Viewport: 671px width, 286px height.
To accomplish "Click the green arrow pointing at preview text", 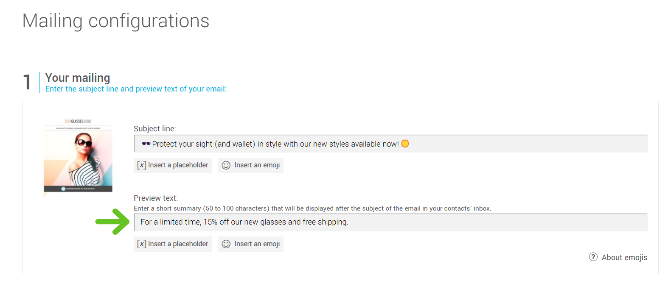I will point(112,221).
